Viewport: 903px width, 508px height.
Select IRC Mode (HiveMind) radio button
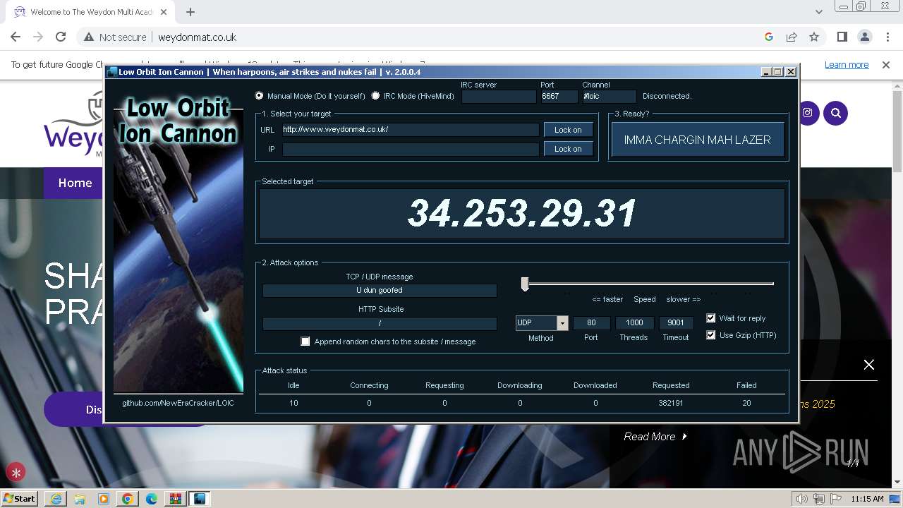(375, 96)
